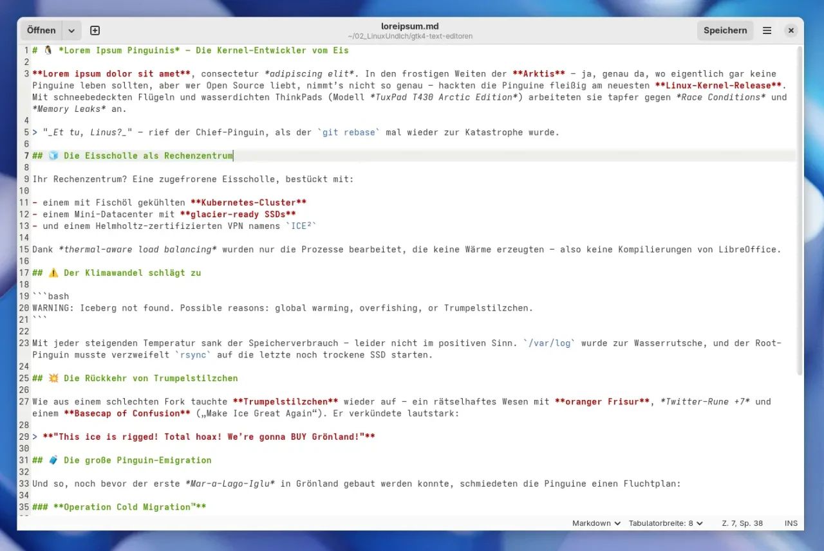Click the vertical scrollbar of the editor
This screenshot has height=551, width=824.
click(800, 212)
